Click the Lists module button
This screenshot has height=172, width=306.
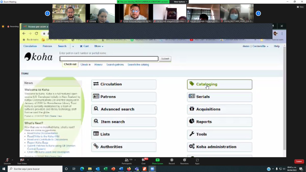tap(124, 134)
